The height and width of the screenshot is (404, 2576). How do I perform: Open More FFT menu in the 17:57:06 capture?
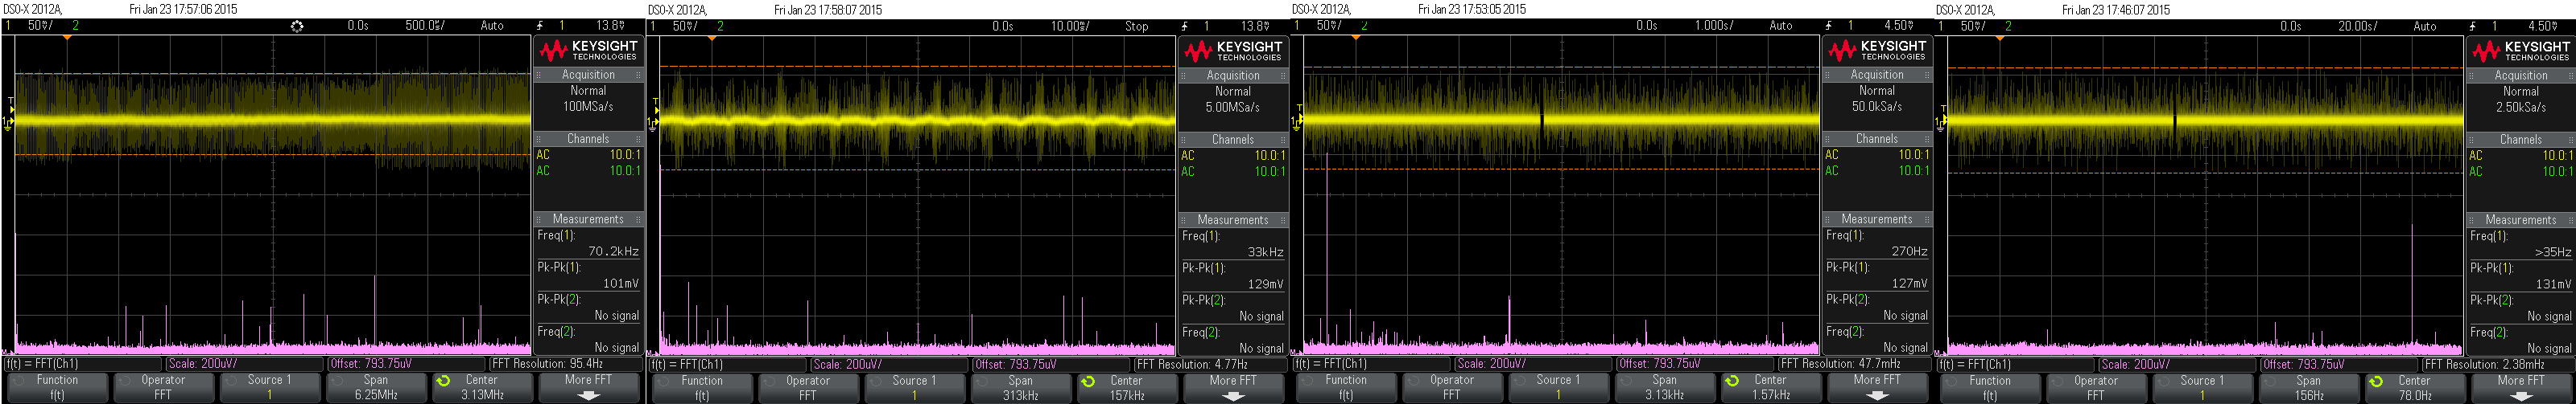pyautogui.click(x=588, y=387)
